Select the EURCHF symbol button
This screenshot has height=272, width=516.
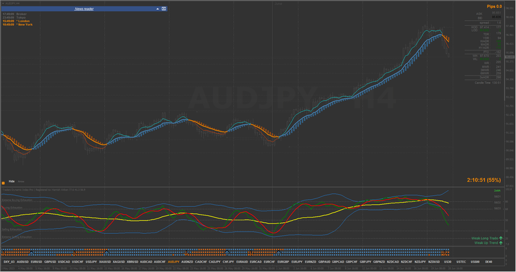click(269, 262)
